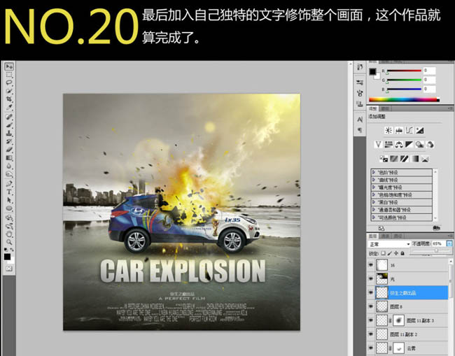Open Paragraph panel from dock
Screen dimensions: 455x356
pos(360,130)
